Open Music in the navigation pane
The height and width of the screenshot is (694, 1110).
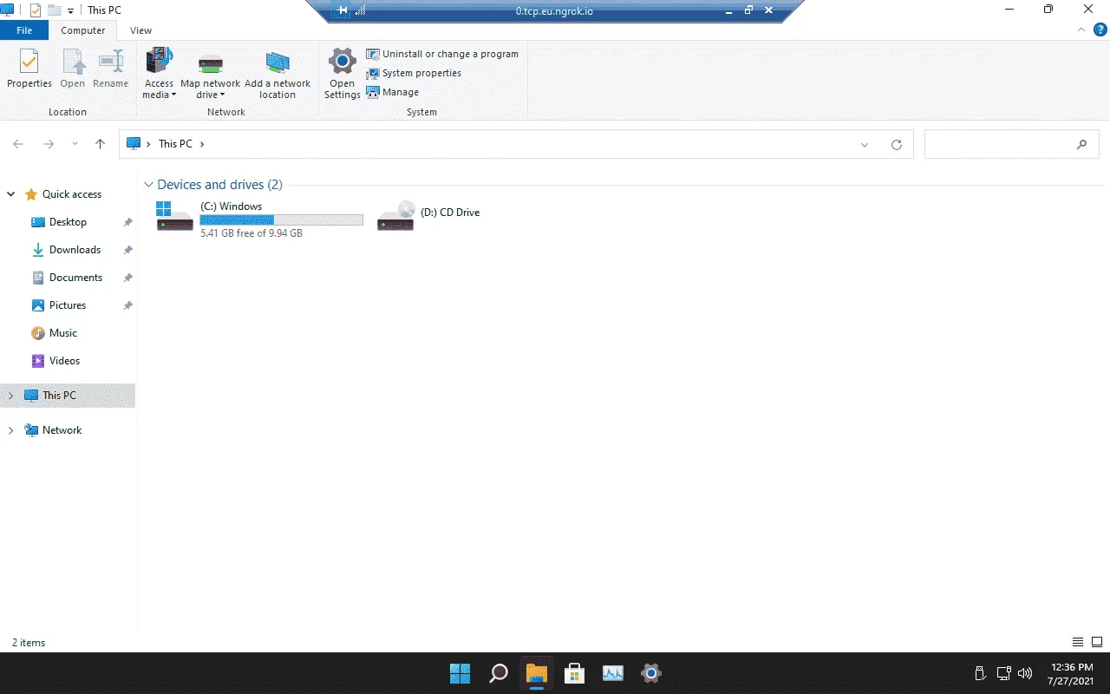pos(62,333)
